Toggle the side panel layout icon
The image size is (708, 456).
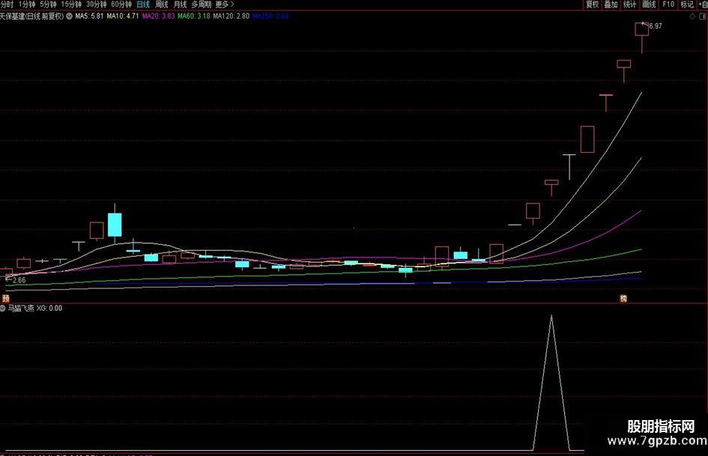pos(703,16)
